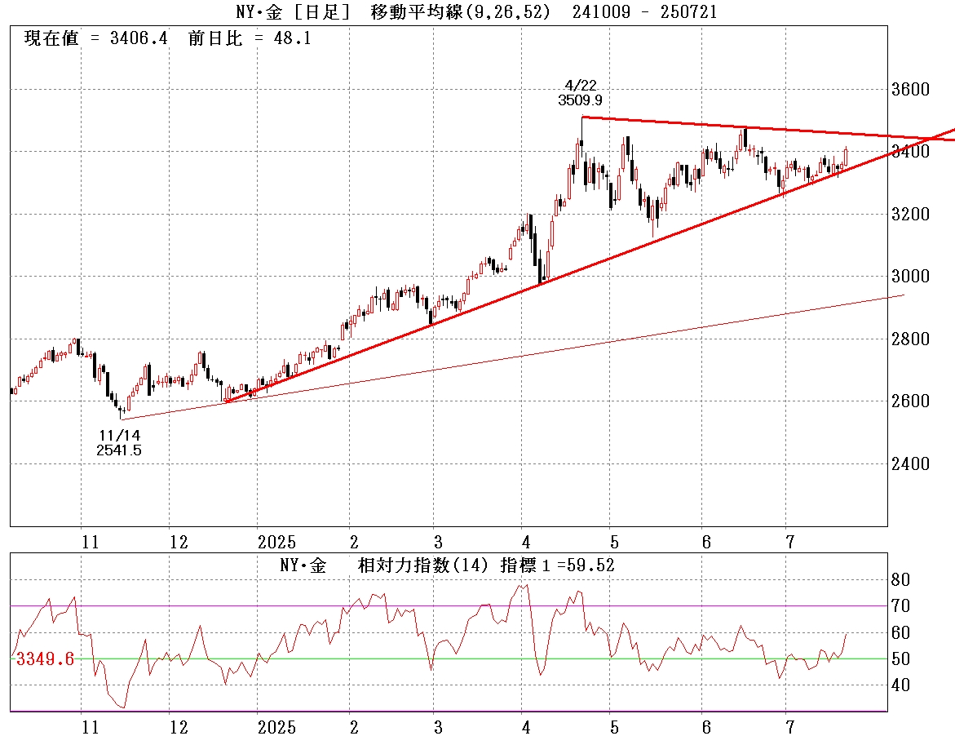Click the red 3349.6 value in the RSI panel
955x736 pixels.
tap(45, 658)
